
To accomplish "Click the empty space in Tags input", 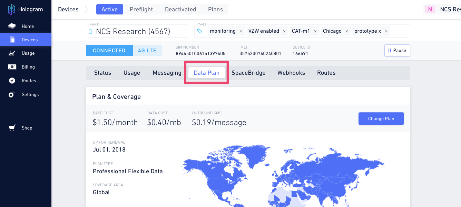I will click(400, 31).
